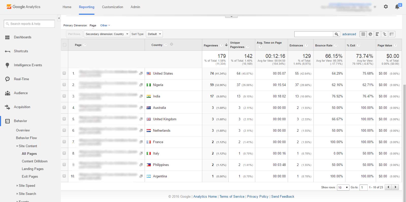This screenshot has height=202, width=406.
Task: Switch to Data table view
Action: (x=363, y=34)
